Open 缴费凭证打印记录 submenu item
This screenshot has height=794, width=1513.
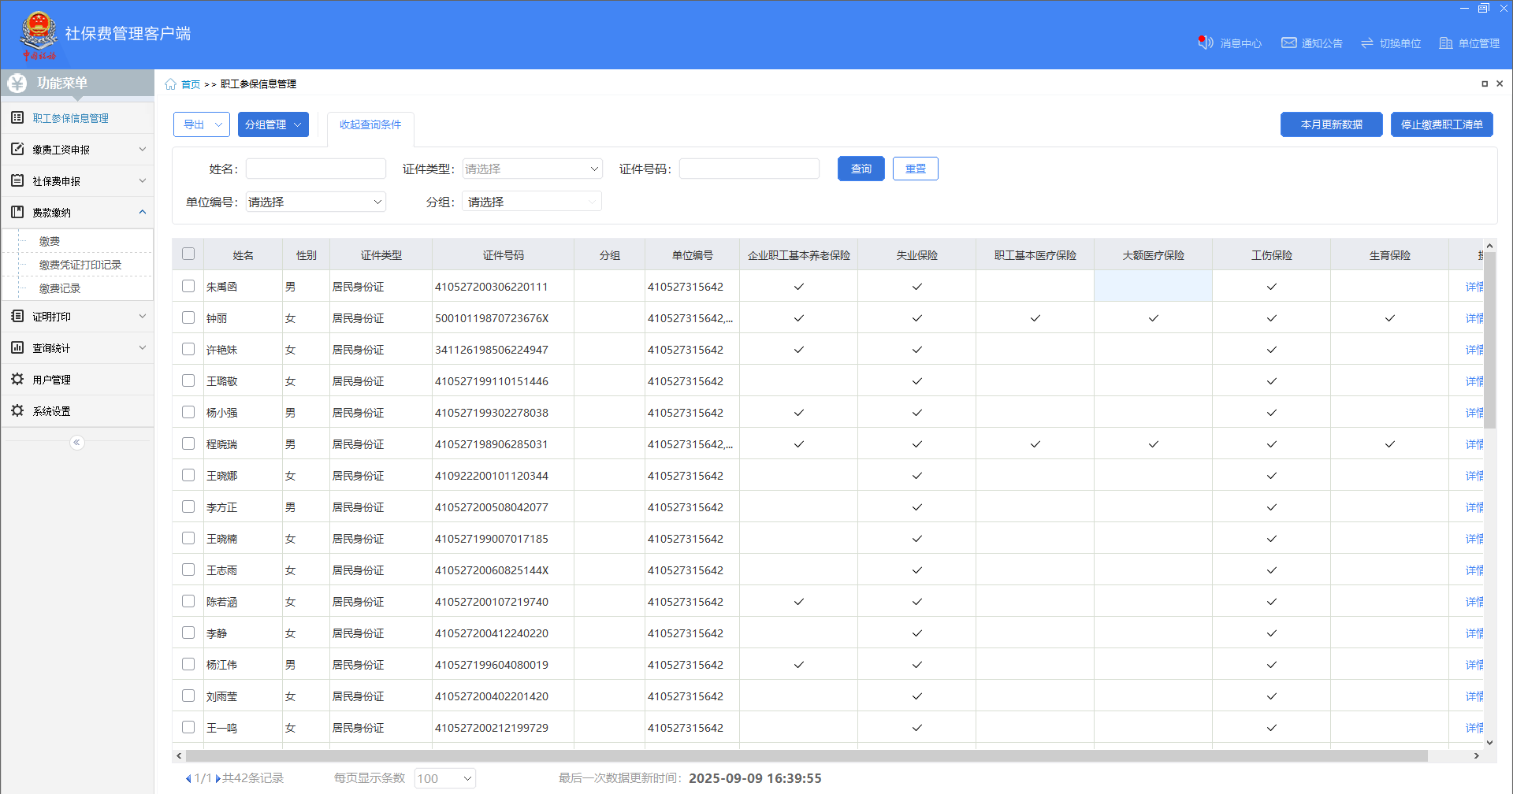pyautogui.click(x=80, y=265)
